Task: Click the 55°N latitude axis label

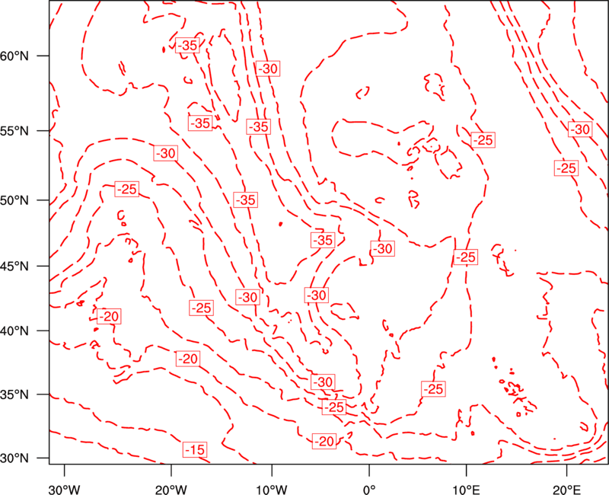Action: click(14, 131)
